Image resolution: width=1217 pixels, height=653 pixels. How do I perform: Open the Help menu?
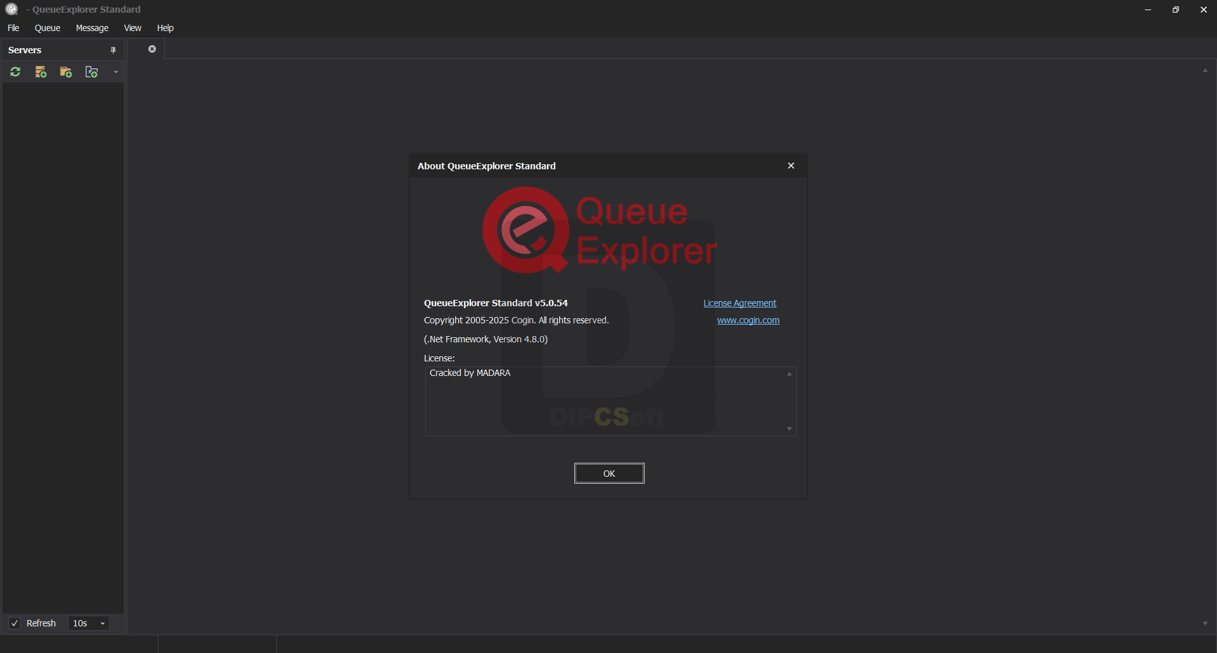pyautogui.click(x=165, y=28)
